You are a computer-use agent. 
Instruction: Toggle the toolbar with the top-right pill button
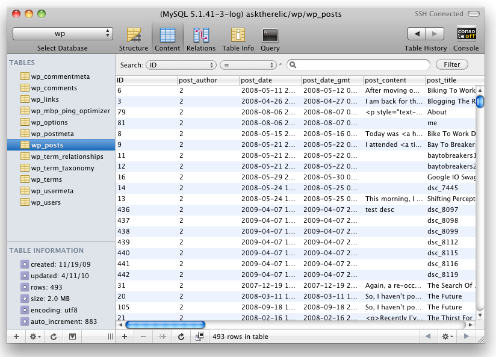[476, 13]
